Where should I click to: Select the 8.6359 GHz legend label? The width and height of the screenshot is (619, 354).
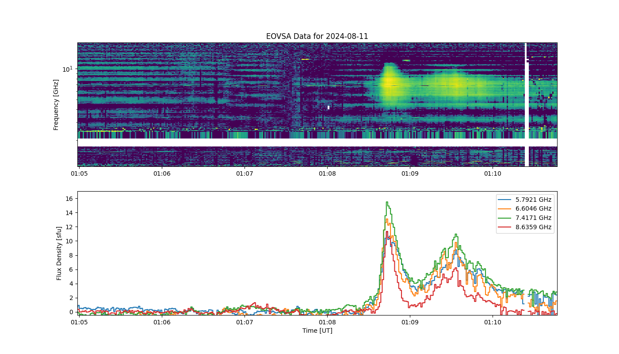pyautogui.click(x=533, y=227)
